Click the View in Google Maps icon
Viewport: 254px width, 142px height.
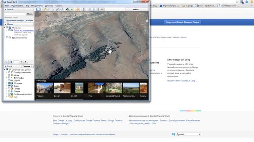(102, 9)
